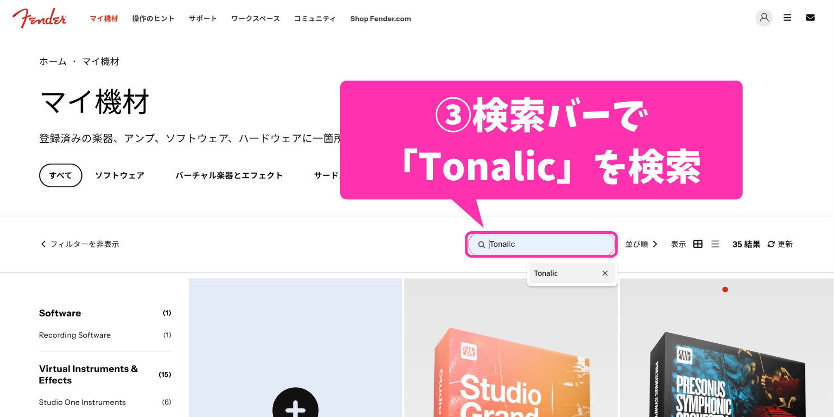Click the magnifier icon in search bar
Viewport: 834px width, 417px height.
tap(481, 245)
